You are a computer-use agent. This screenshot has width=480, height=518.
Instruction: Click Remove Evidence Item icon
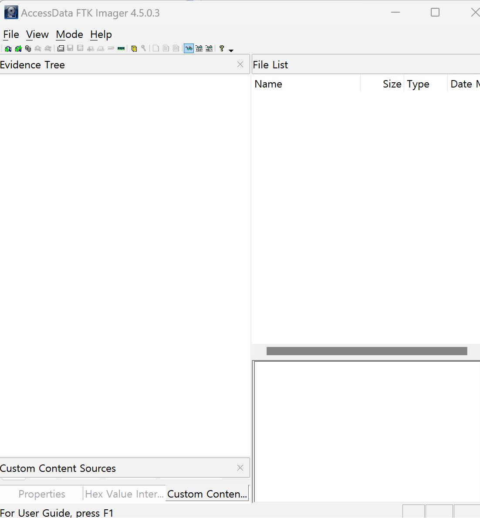click(x=38, y=49)
